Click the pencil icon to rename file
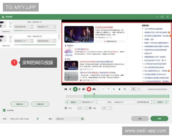The height and width of the screenshot is (138, 172). [38, 118]
